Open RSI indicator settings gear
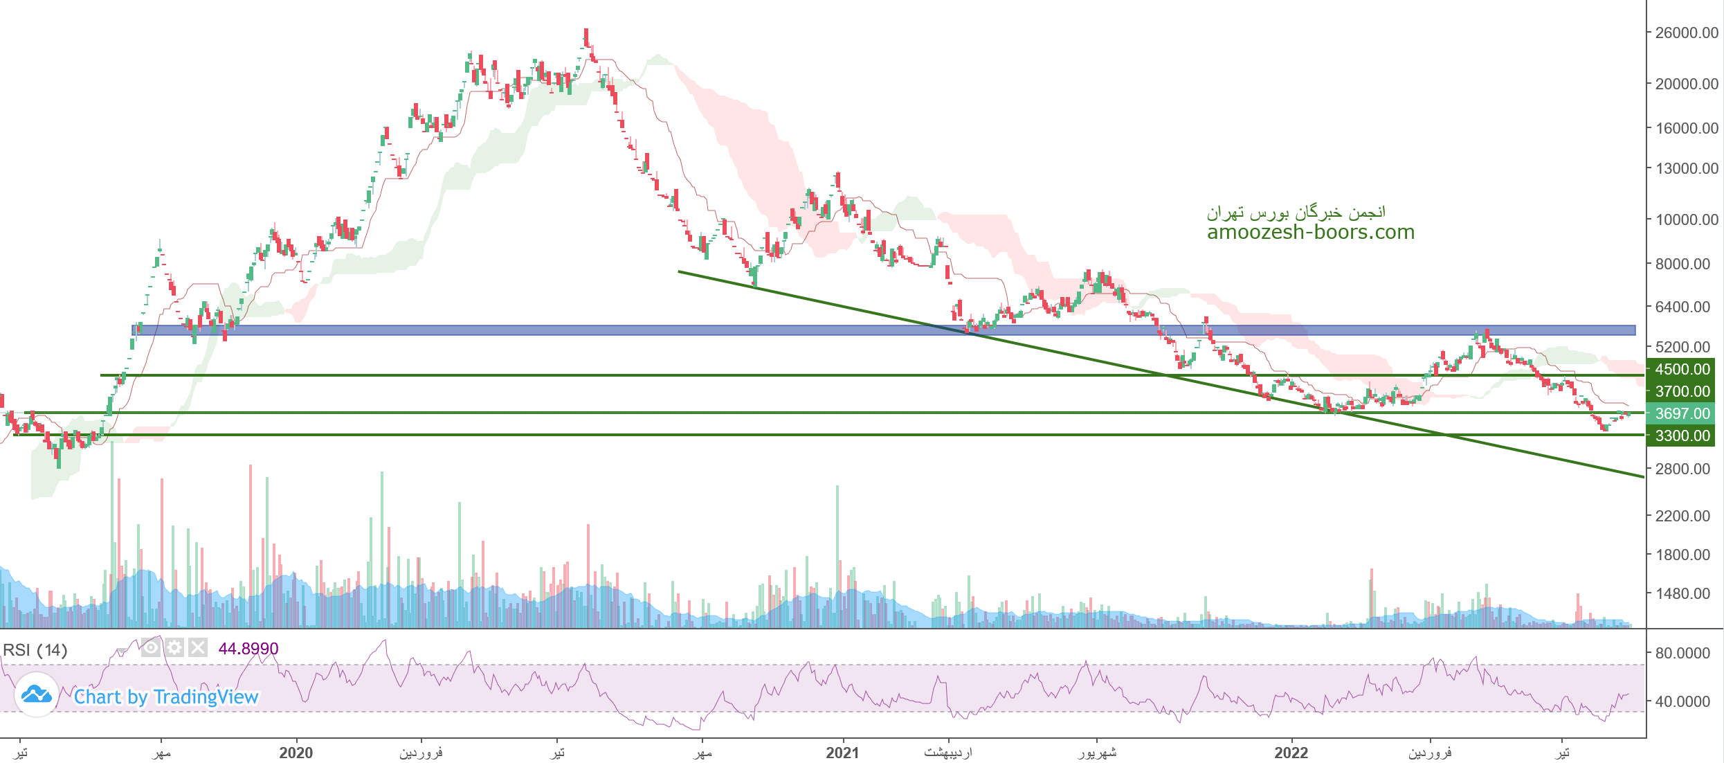This screenshot has height=763, width=1724. (x=174, y=648)
